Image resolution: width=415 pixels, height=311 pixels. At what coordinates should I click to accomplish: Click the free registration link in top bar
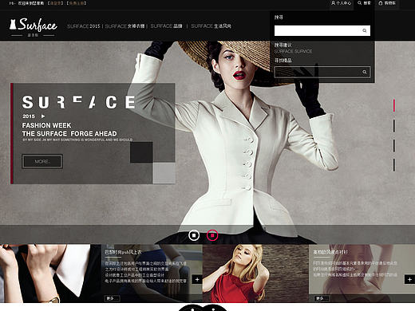[x=77, y=3]
